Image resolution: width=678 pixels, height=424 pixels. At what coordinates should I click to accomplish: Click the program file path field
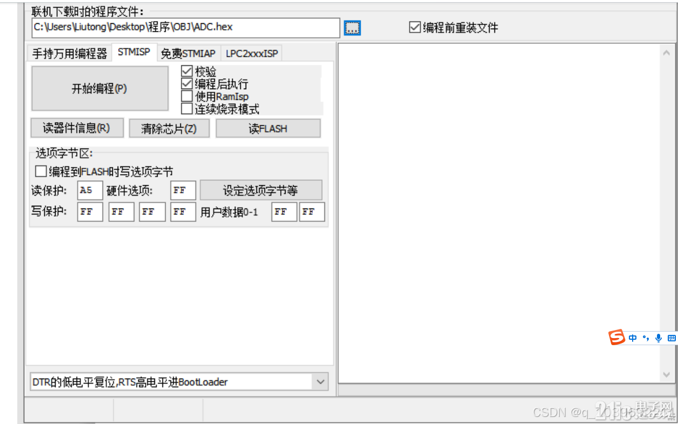click(x=186, y=28)
